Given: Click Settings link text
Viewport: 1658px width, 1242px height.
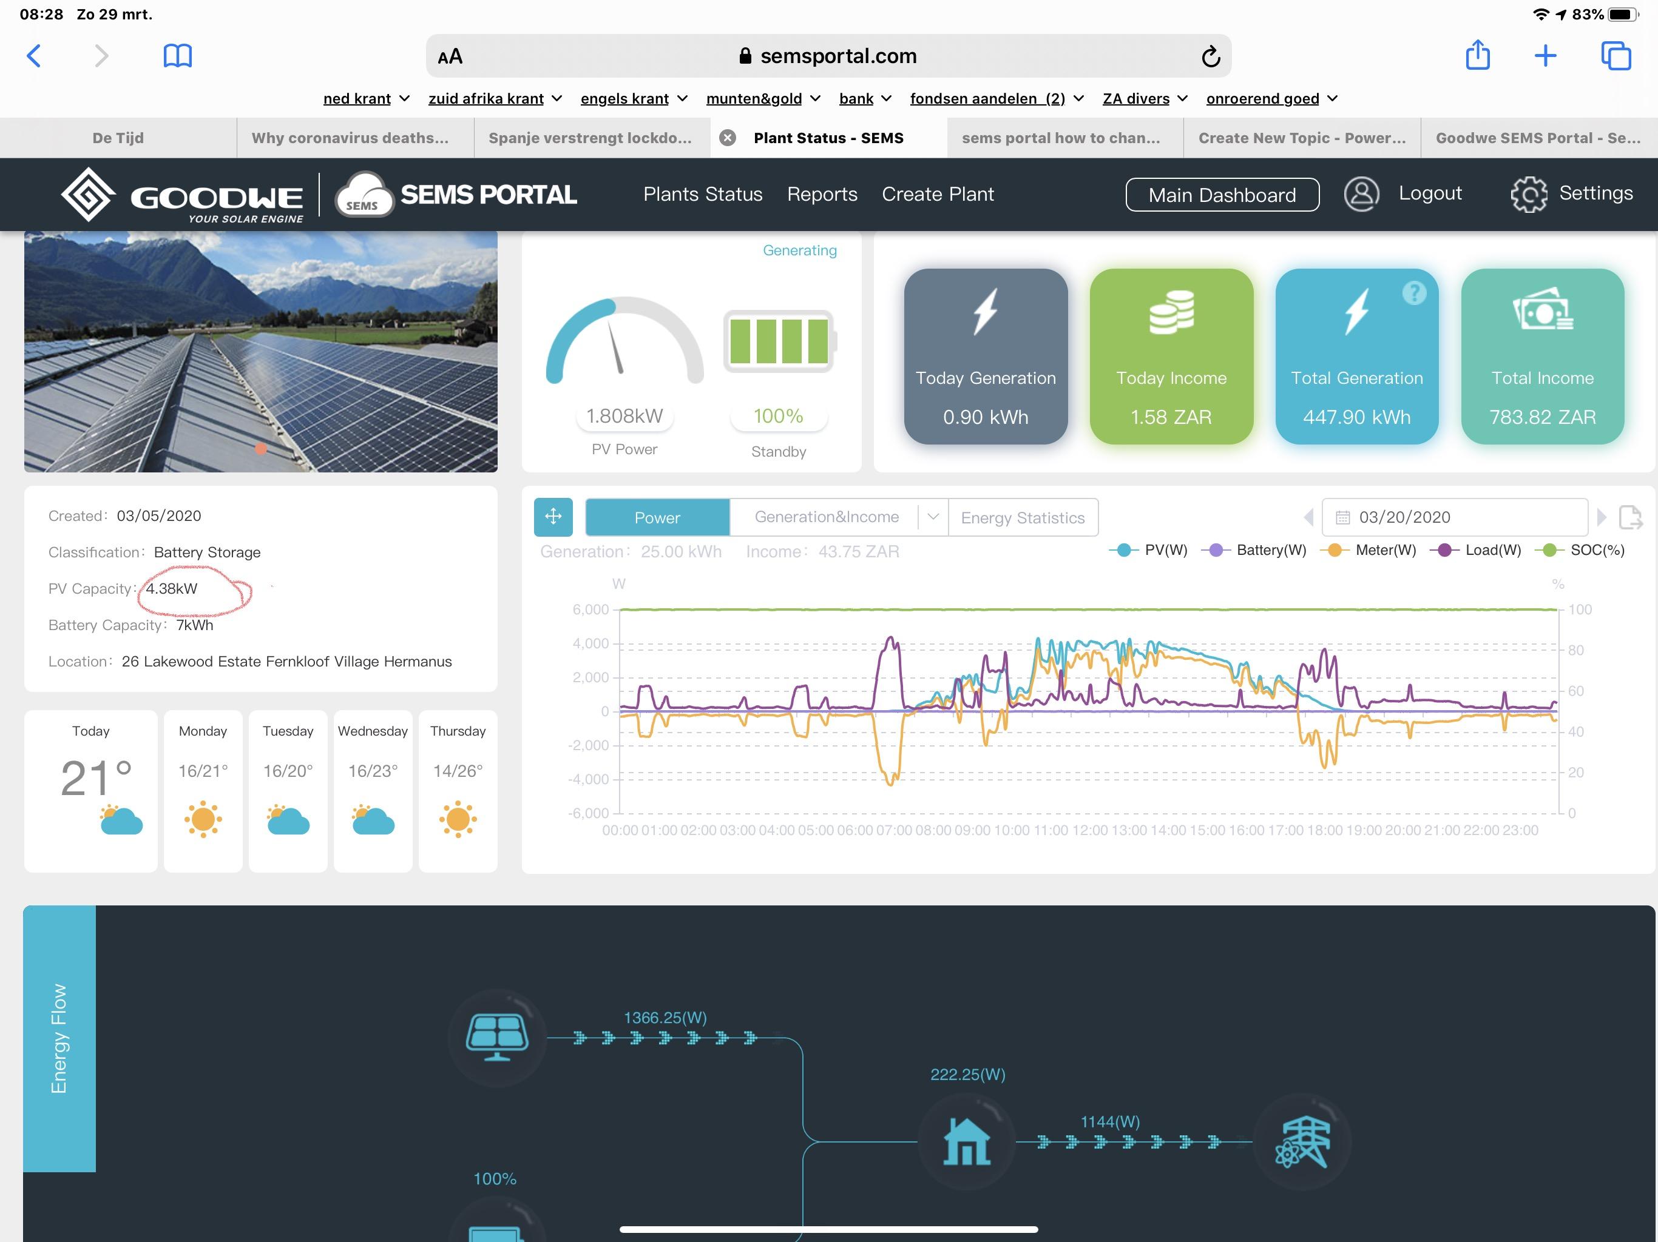Looking at the screenshot, I should (1595, 193).
